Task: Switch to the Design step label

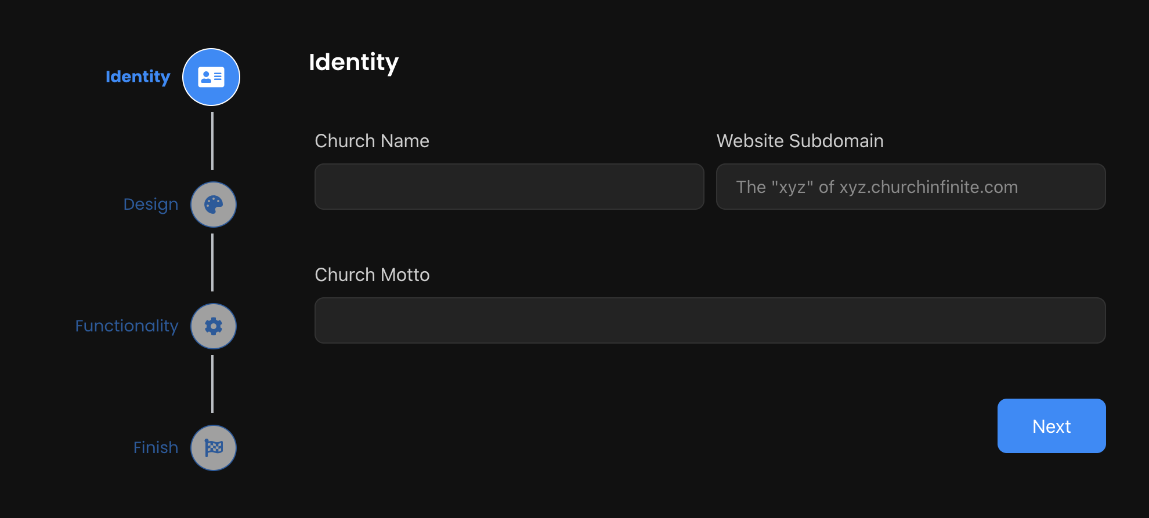Action: pyautogui.click(x=151, y=205)
